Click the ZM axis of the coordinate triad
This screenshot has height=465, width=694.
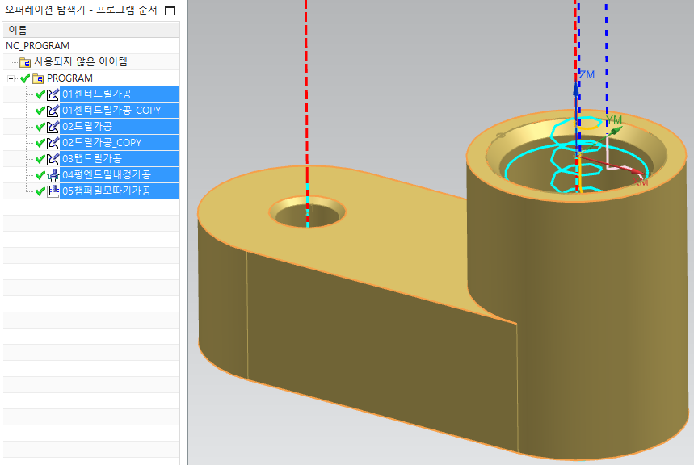[x=576, y=90]
